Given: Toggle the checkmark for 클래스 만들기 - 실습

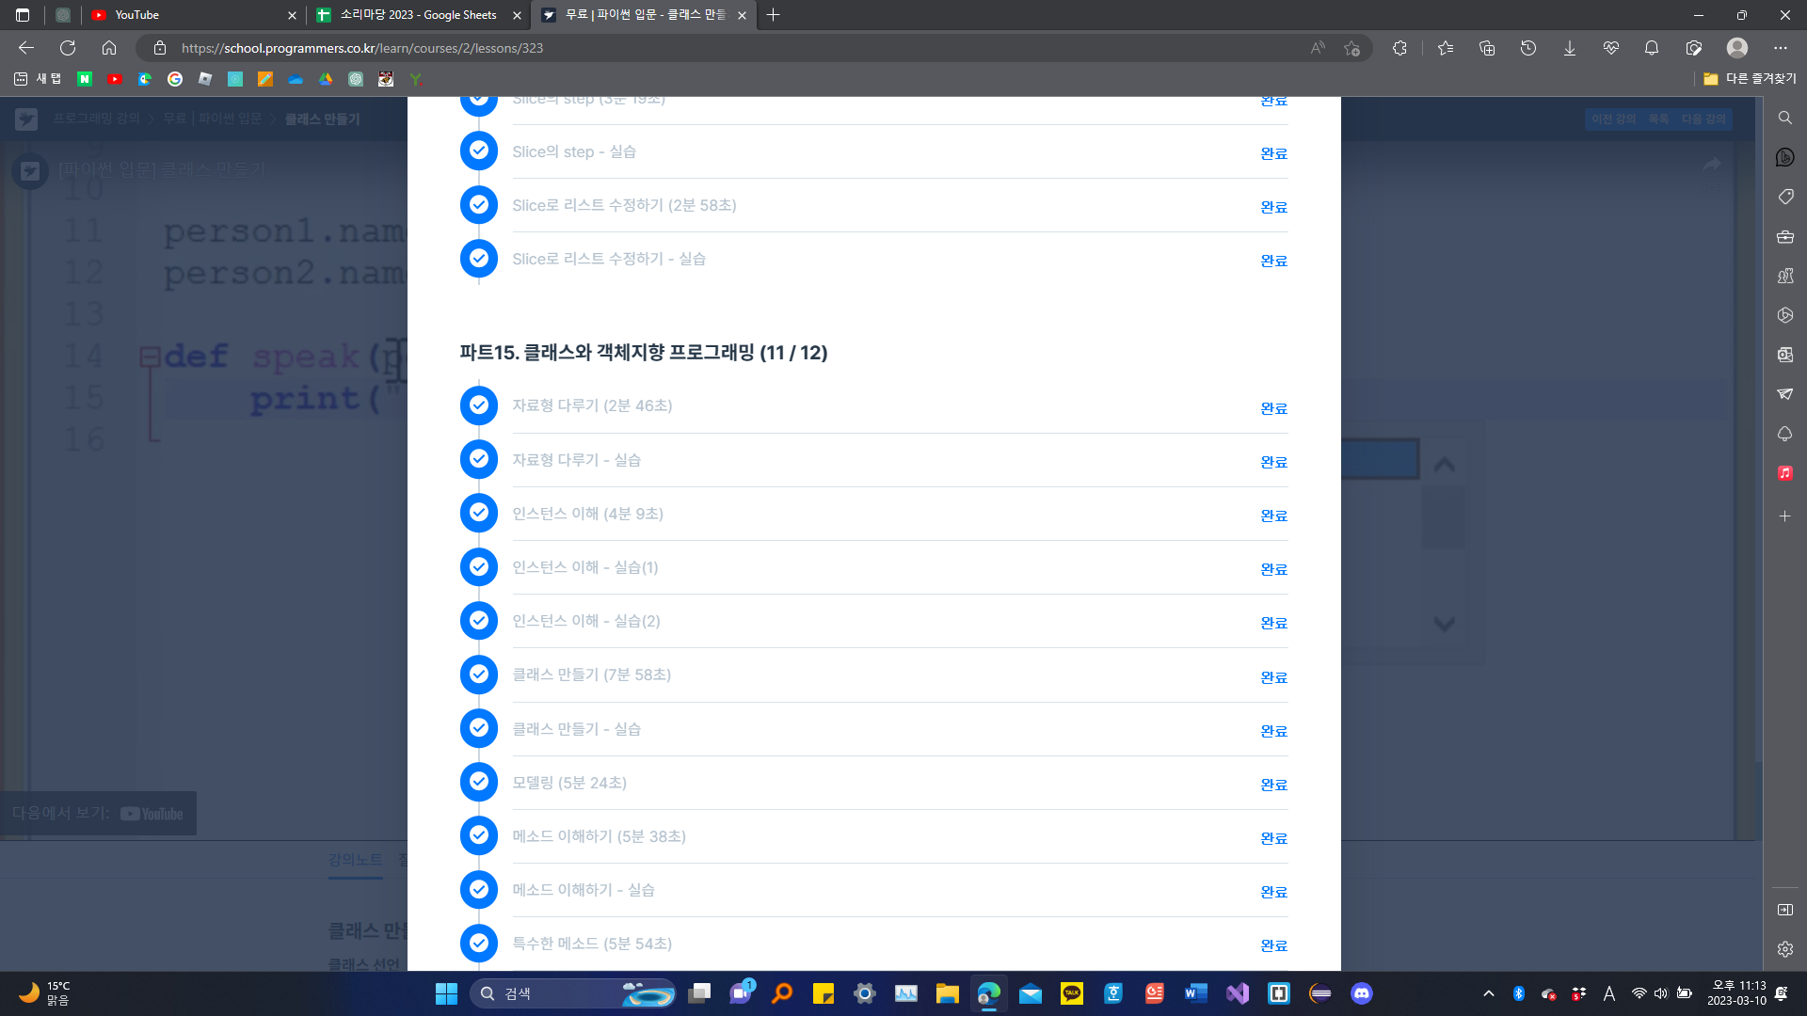Looking at the screenshot, I should tap(479, 728).
